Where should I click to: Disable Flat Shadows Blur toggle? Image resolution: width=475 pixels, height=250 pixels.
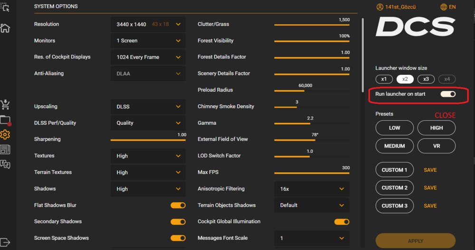[178, 205]
